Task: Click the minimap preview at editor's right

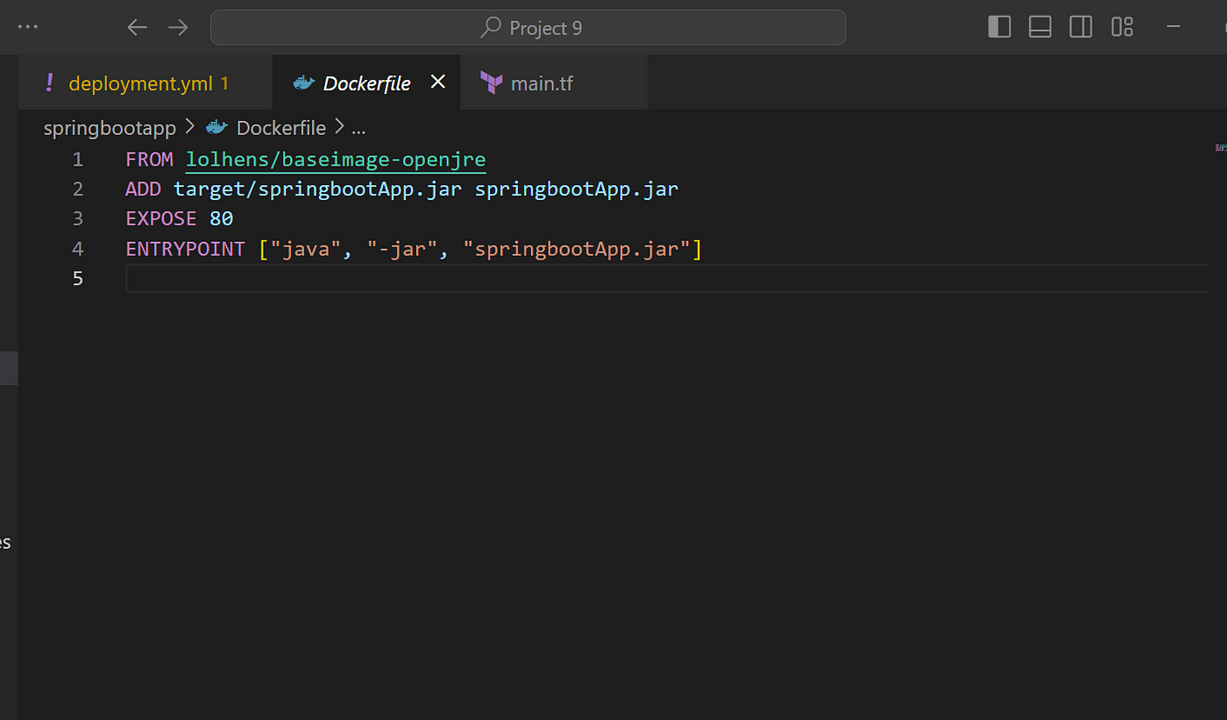Action: 1220,148
